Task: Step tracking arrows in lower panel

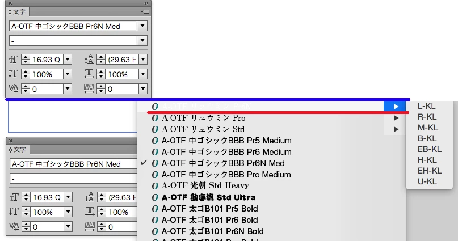Action: (102, 227)
